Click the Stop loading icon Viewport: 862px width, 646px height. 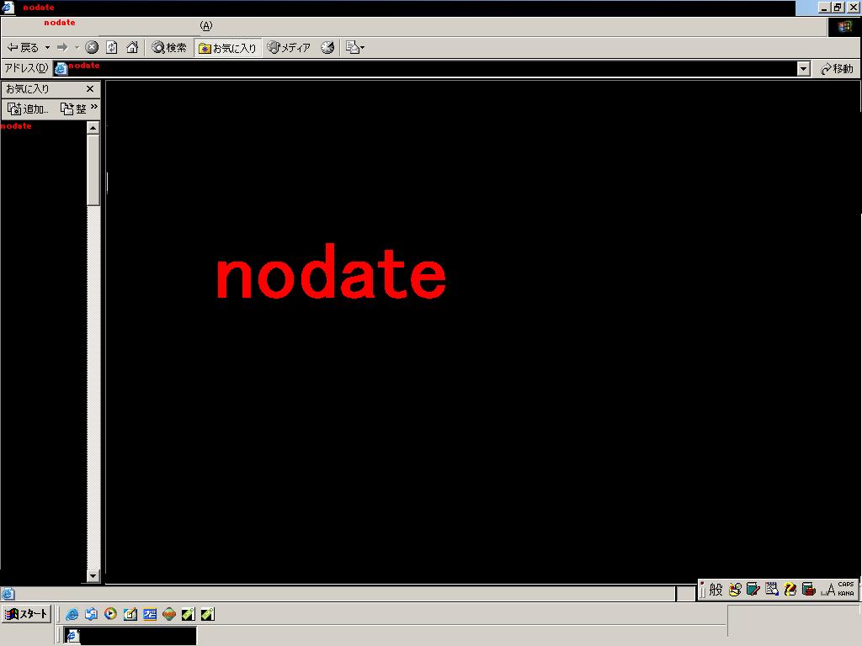(x=92, y=48)
